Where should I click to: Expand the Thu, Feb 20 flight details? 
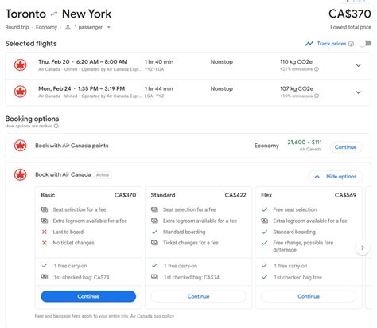(x=358, y=65)
